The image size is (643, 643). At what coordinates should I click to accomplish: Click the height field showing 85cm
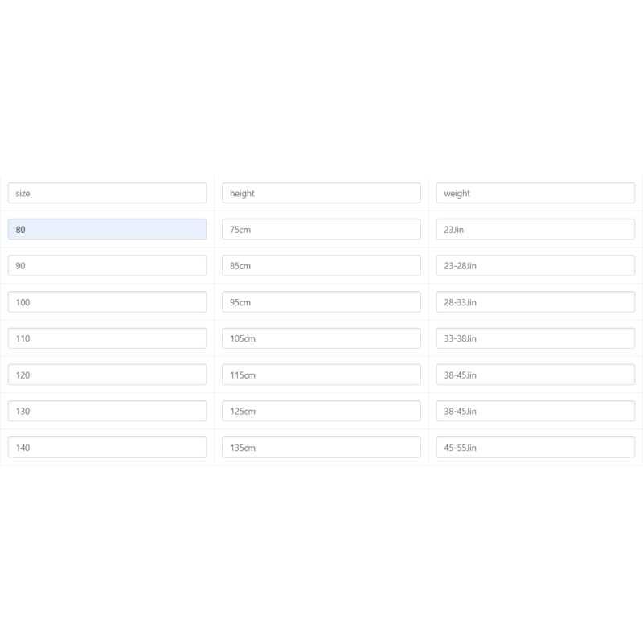click(321, 266)
